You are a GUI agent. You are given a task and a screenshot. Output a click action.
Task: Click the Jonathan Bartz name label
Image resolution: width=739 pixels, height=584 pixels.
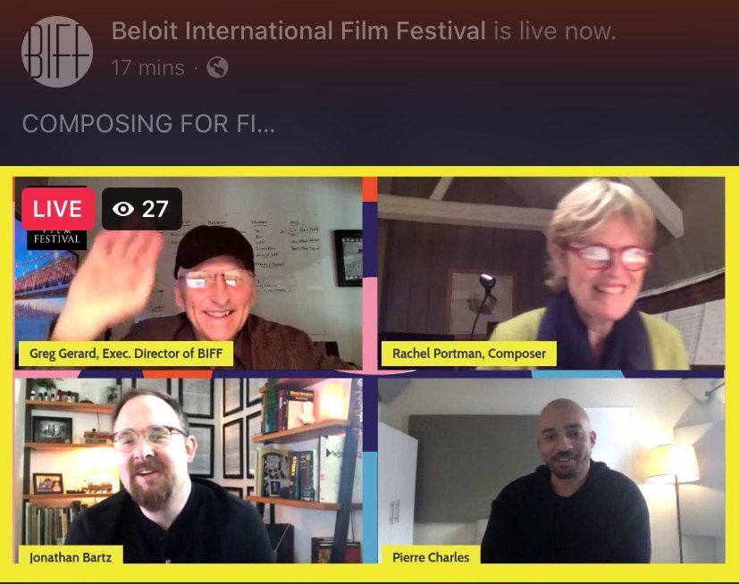71,556
